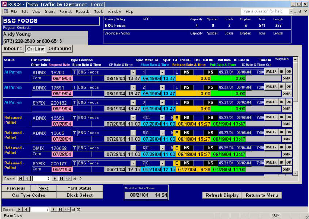Expand move-to dropdown for ADMX 16605

(x=162, y=133)
